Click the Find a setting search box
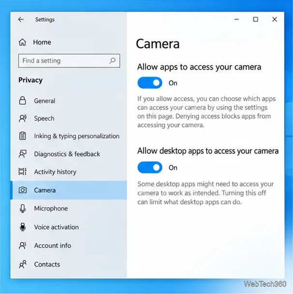The image size is (293, 294). click(x=69, y=61)
